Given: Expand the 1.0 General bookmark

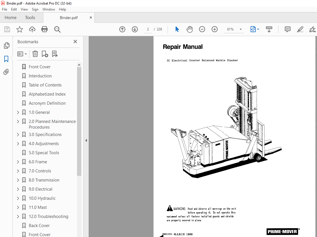Looking at the screenshot, I should click(x=18, y=112).
